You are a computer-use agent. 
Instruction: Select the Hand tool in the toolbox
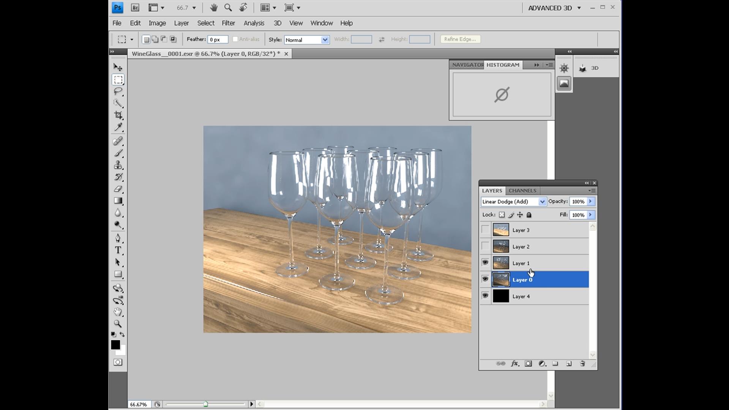point(118,312)
